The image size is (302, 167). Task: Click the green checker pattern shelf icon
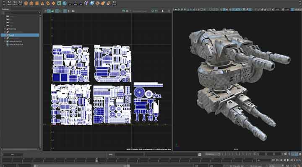click(x=59, y=3)
